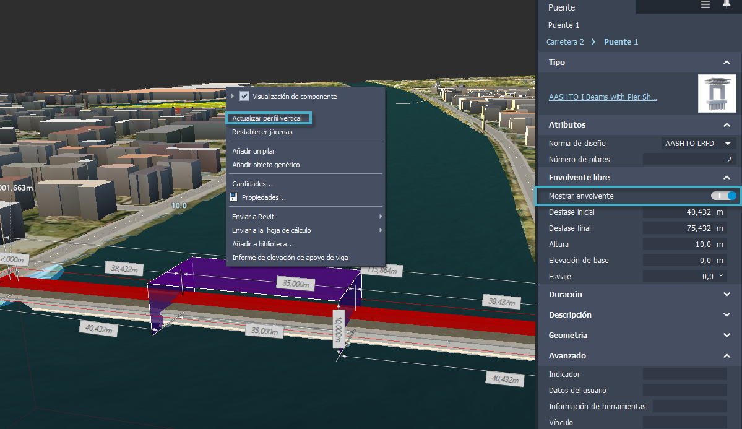Choose Enviar a la hoja de cálculo

[x=271, y=230]
